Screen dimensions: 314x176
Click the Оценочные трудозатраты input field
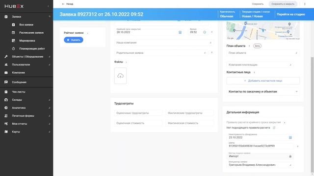(x=138, y=113)
